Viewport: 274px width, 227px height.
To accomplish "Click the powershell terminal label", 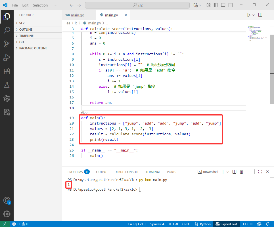I will [x=208, y=172].
